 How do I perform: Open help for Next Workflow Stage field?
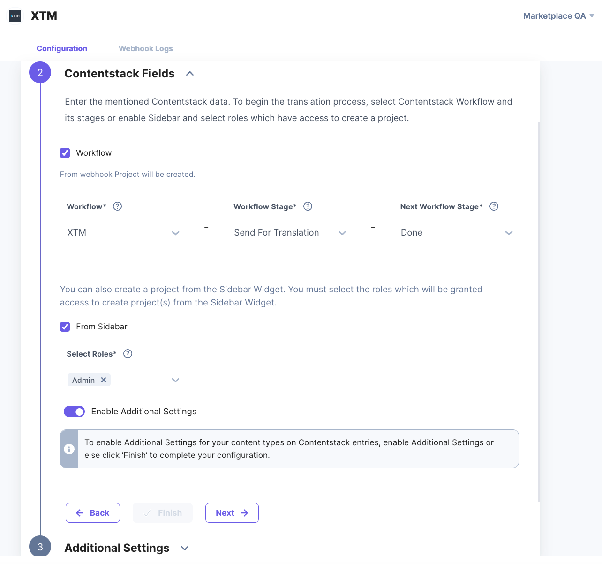[494, 206]
